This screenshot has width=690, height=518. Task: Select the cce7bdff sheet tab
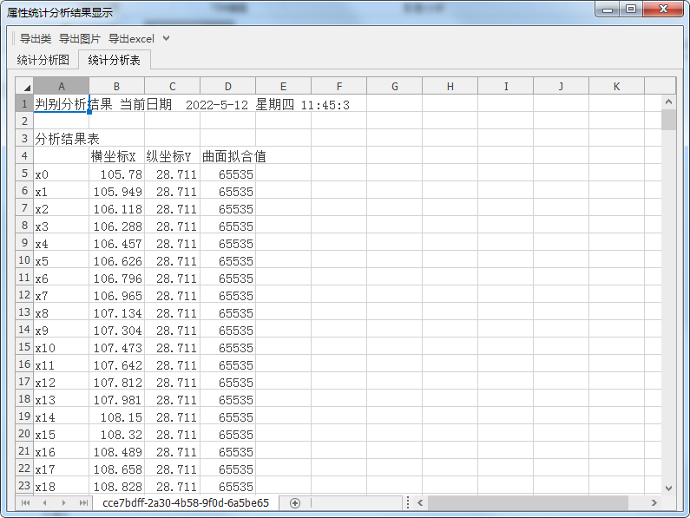185,503
